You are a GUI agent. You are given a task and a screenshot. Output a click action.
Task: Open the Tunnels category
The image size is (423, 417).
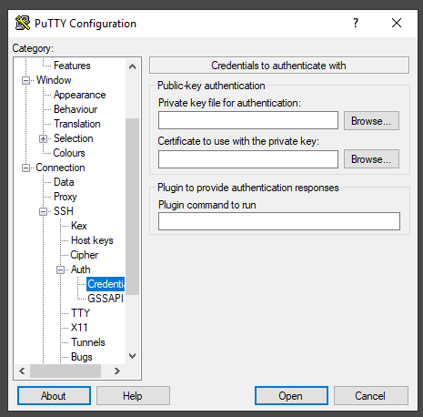coord(88,342)
